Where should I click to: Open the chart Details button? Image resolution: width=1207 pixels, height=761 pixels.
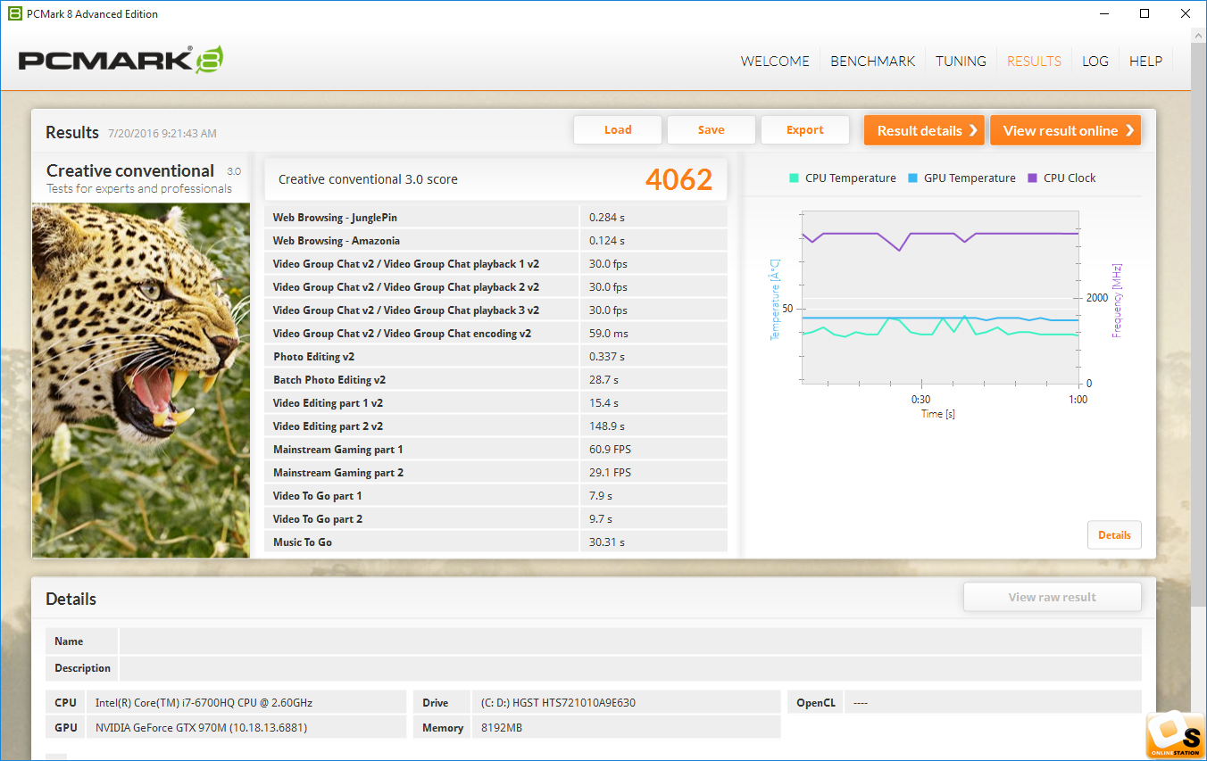pyautogui.click(x=1113, y=535)
